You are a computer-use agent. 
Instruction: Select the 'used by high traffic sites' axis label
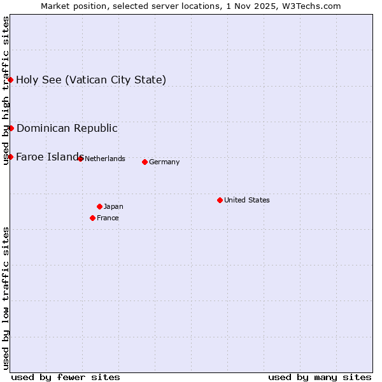tap(6, 90)
